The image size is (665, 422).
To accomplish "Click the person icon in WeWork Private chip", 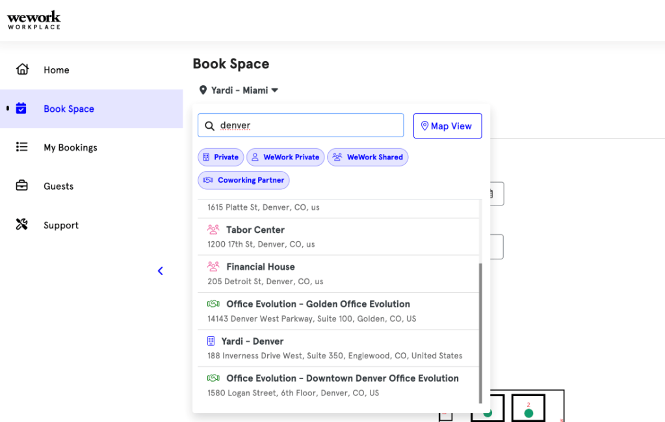I will tap(255, 157).
